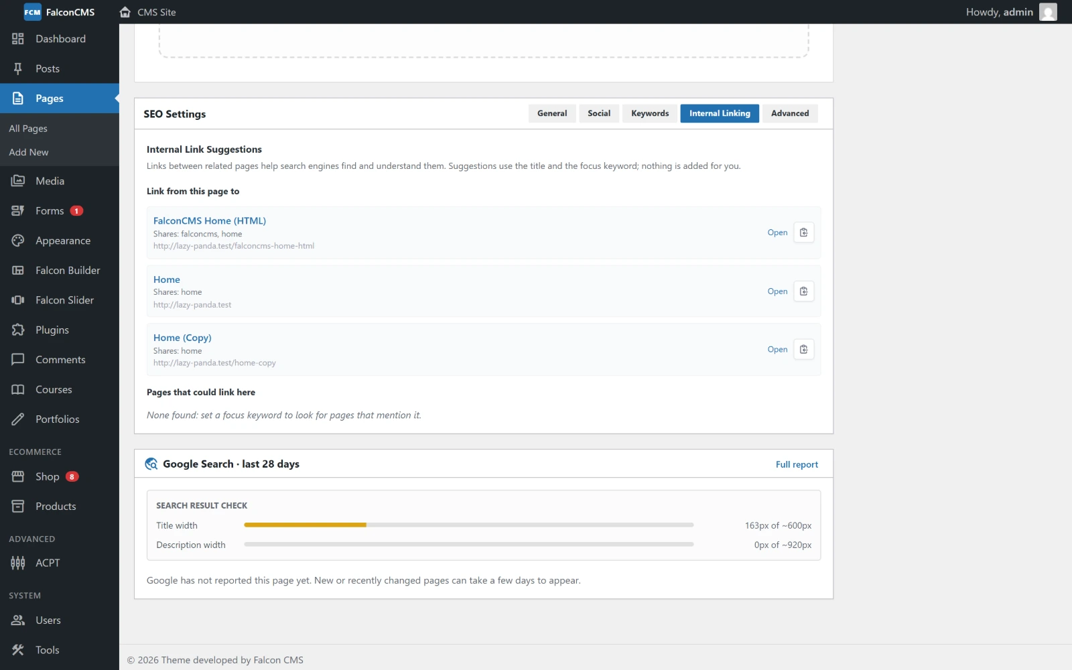Image resolution: width=1072 pixels, height=670 pixels.
Task: Click the Falcon Slider icon
Action: (x=18, y=300)
